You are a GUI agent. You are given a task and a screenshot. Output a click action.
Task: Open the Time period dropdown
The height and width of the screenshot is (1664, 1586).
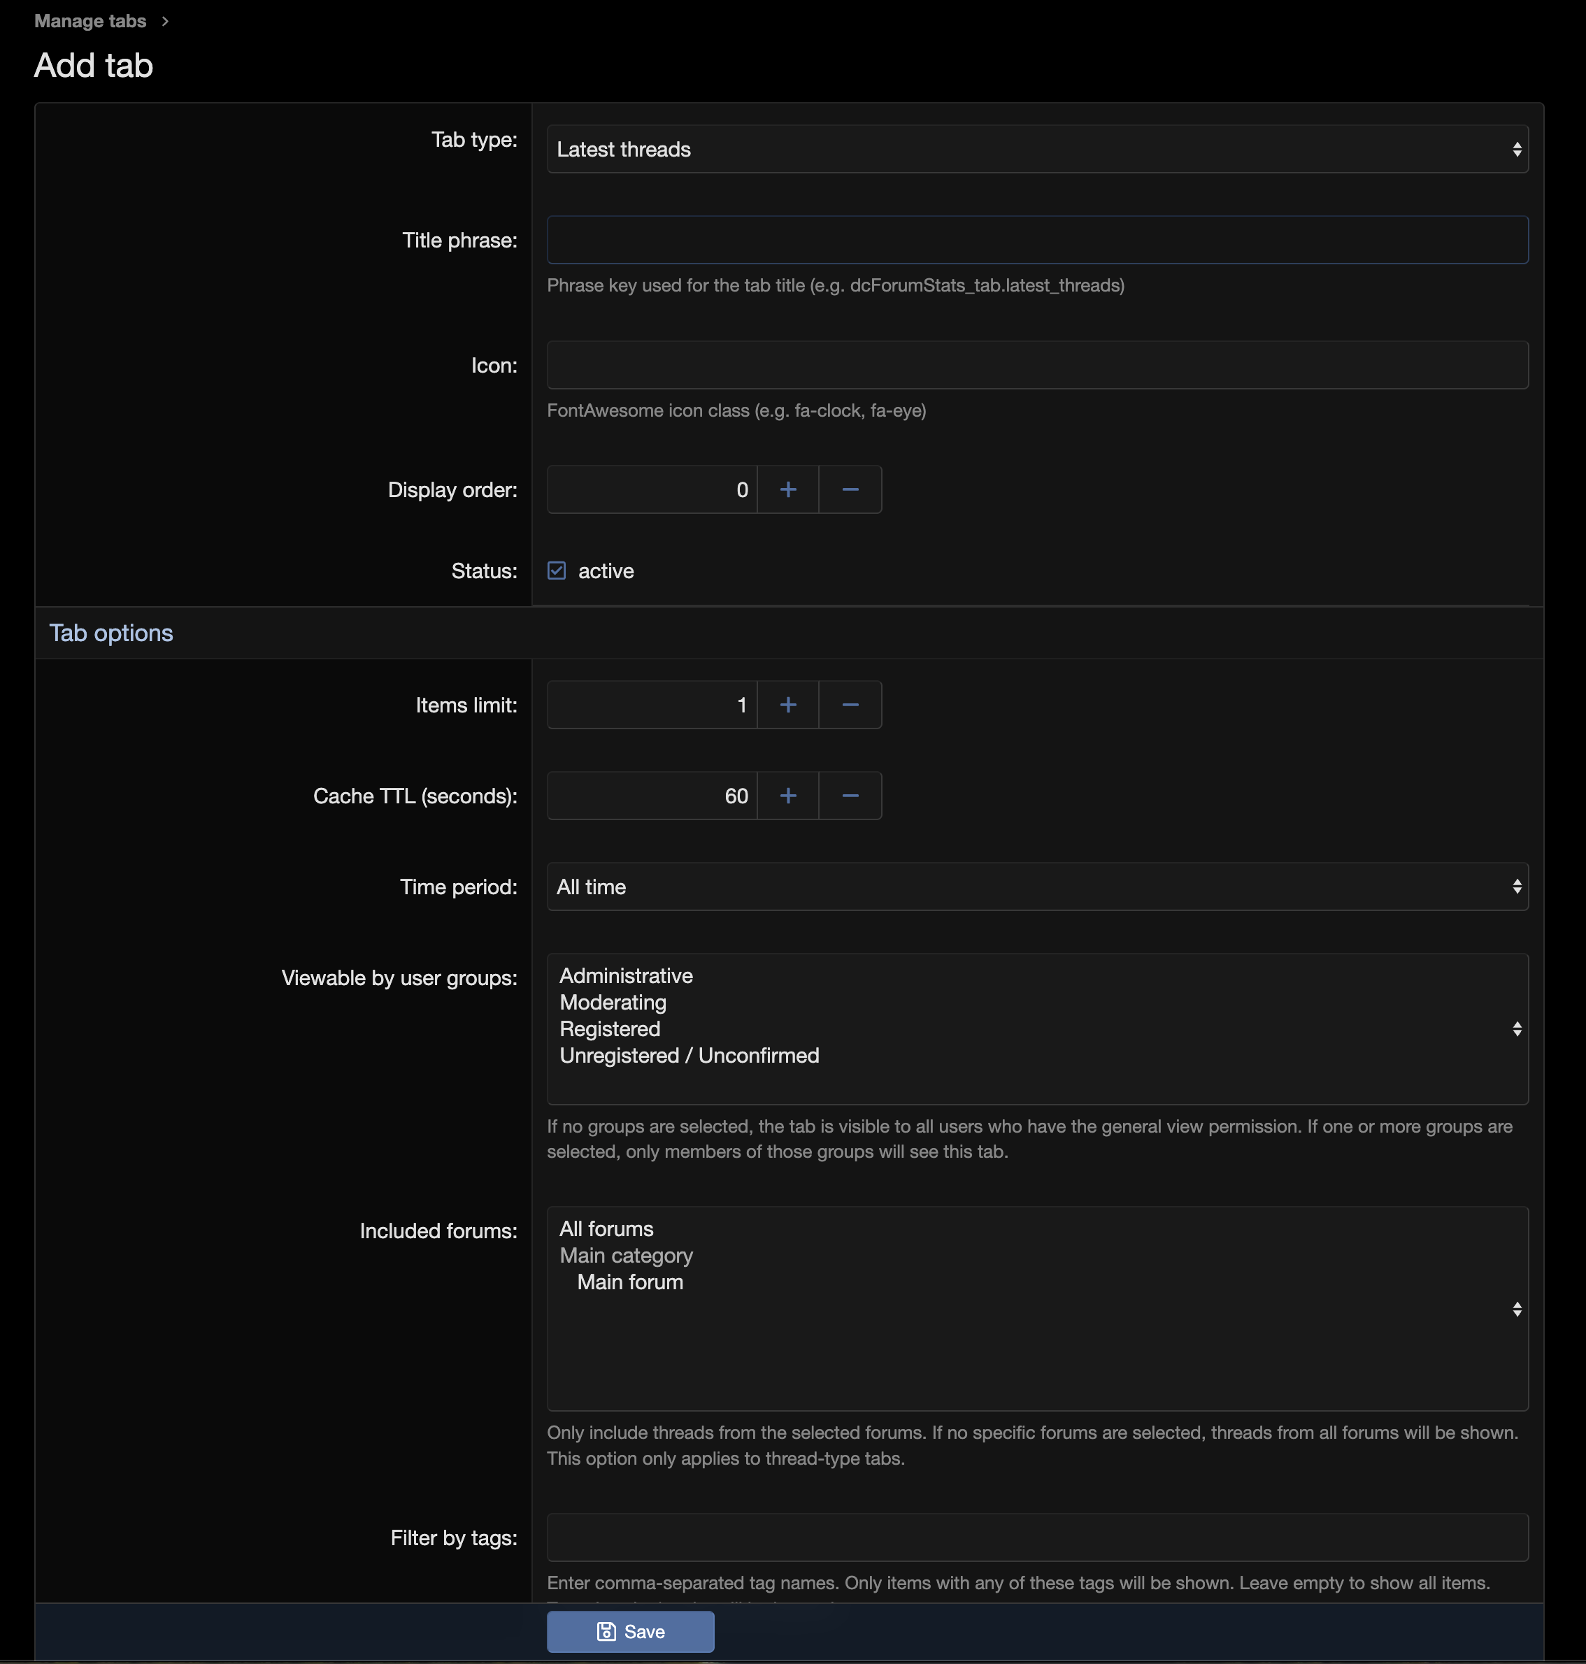[1037, 887]
